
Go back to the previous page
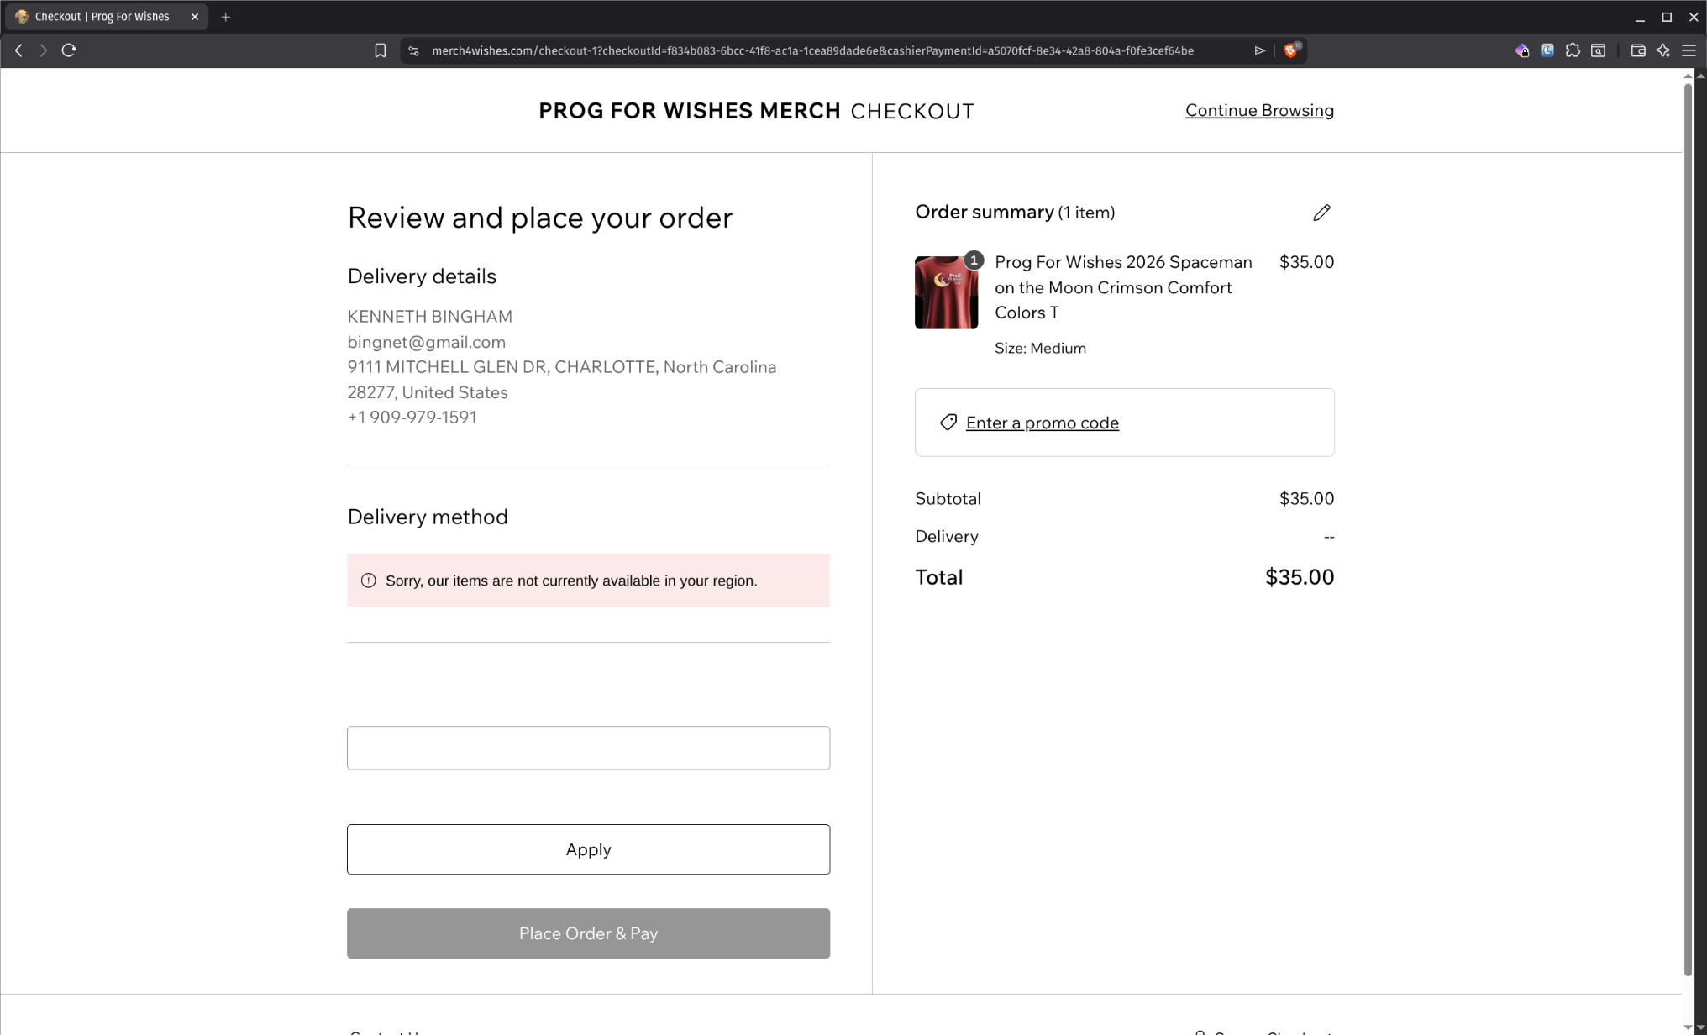18,50
